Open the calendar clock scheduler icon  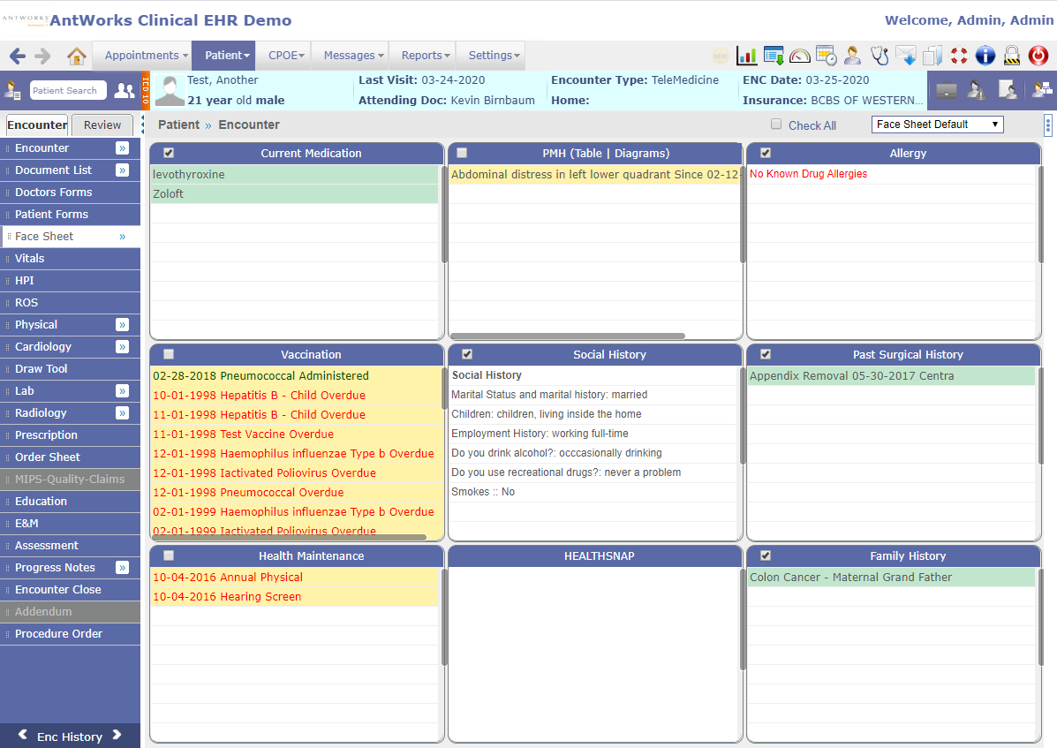coord(826,56)
